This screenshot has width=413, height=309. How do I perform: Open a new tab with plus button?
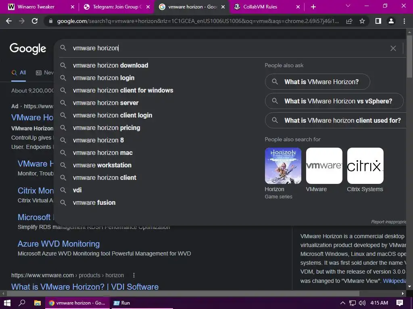tap(313, 7)
